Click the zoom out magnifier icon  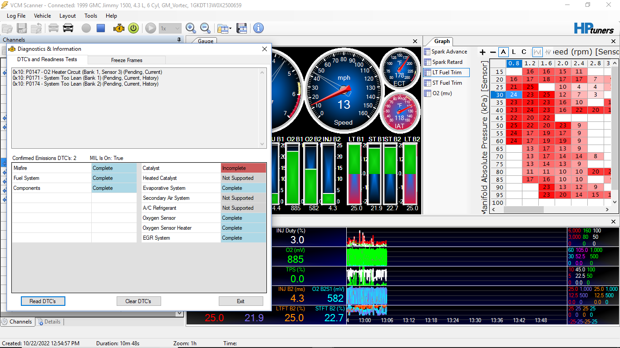(x=206, y=28)
